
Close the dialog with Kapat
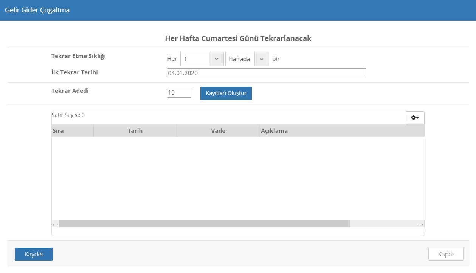(x=446, y=254)
